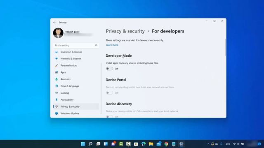
Task: Click the sidebar navigation scrollbar
Action: (x=101, y=88)
